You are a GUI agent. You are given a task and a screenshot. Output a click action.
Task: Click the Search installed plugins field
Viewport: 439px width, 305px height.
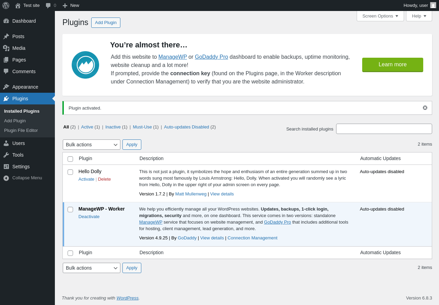tap(384, 129)
